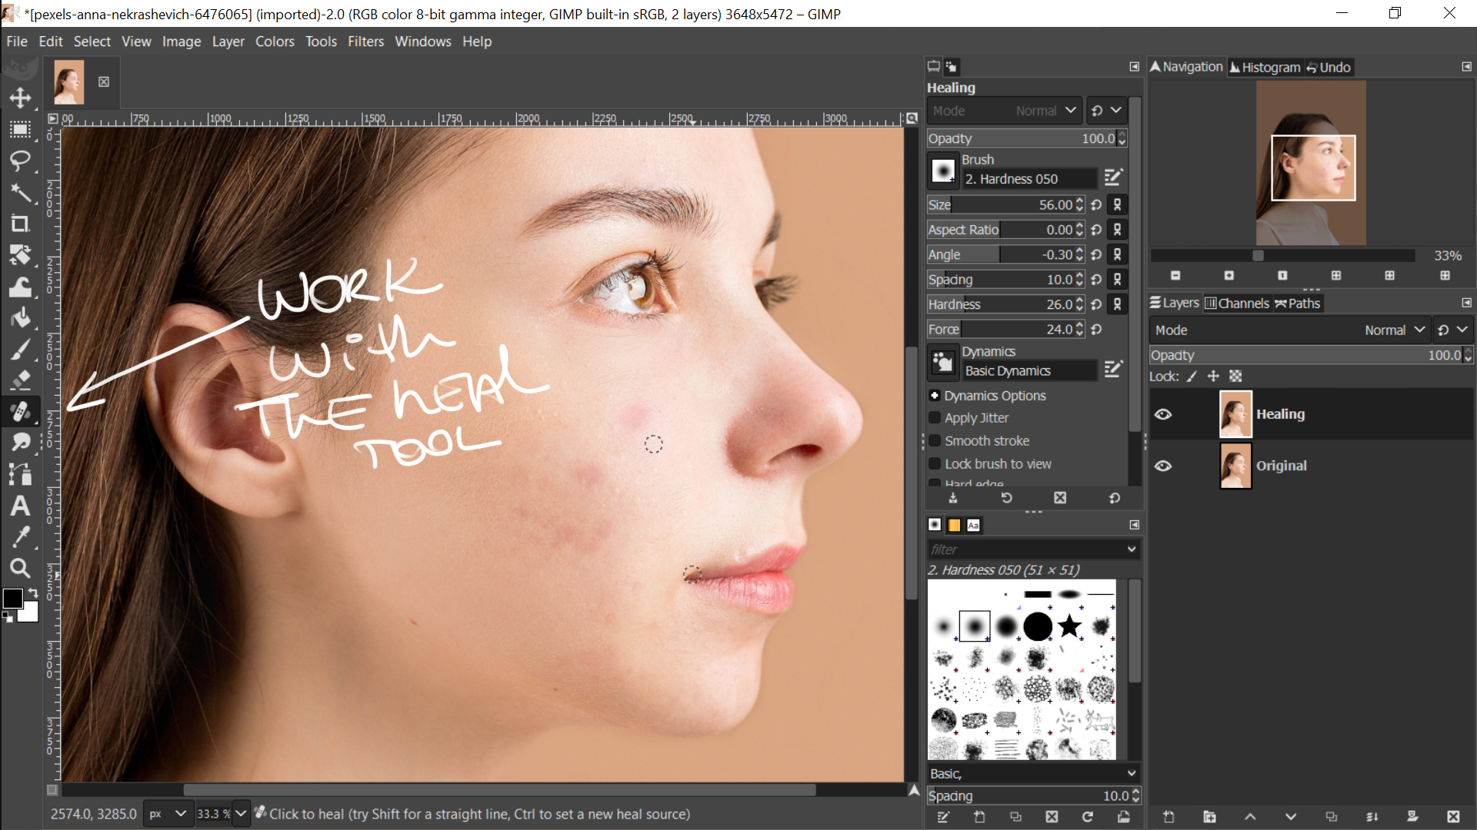
Task: Click the foreground black color swatch
Action: coord(12,599)
